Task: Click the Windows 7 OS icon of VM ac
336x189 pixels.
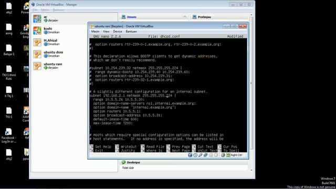Action: (x=37, y=19)
